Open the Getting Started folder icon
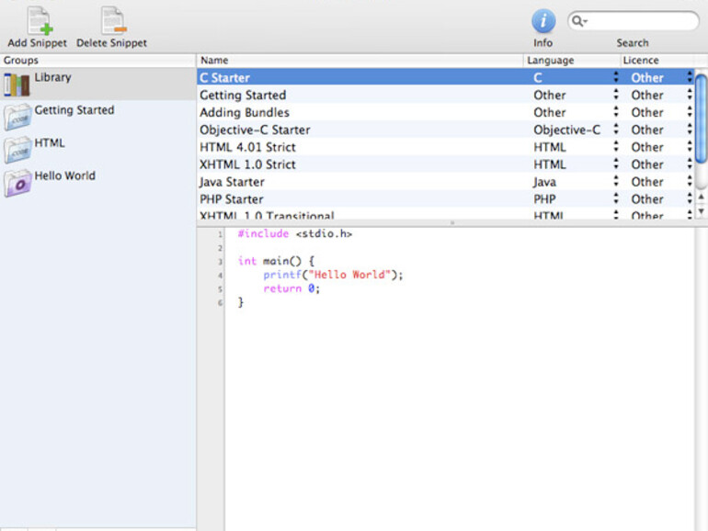This screenshot has width=708, height=531. point(17,118)
